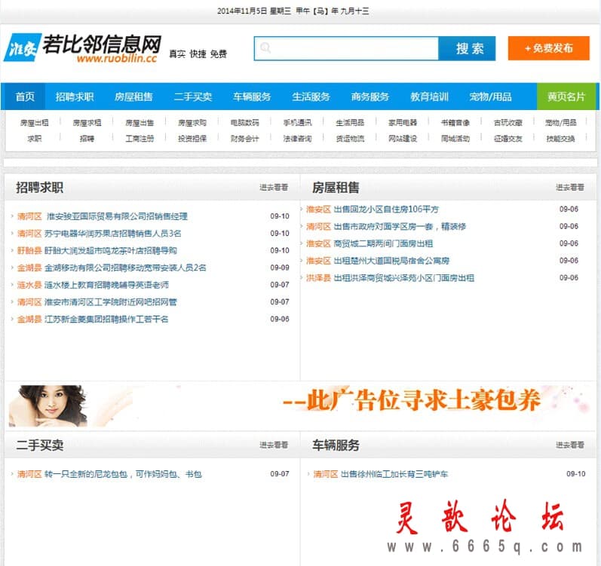This screenshot has width=601, height=566.
Task: Click the blue 搜索 button
Action: coord(467,49)
